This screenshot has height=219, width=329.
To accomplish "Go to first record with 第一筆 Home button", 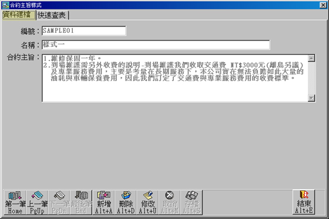I will [15, 203].
